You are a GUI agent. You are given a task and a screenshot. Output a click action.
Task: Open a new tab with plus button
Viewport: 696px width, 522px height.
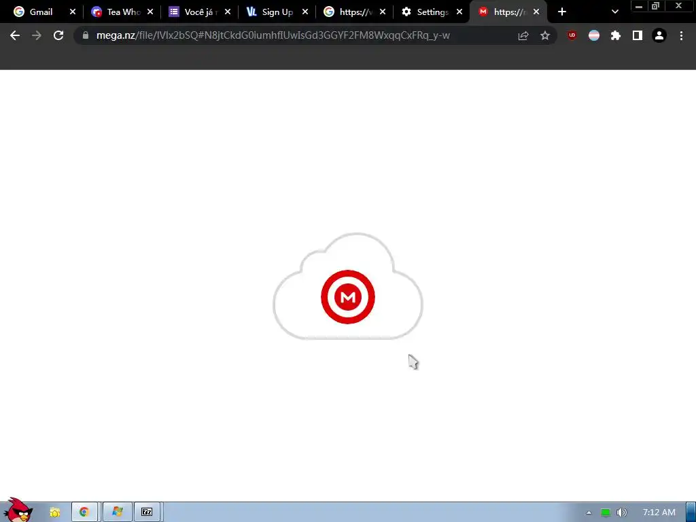(x=562, y=12)
